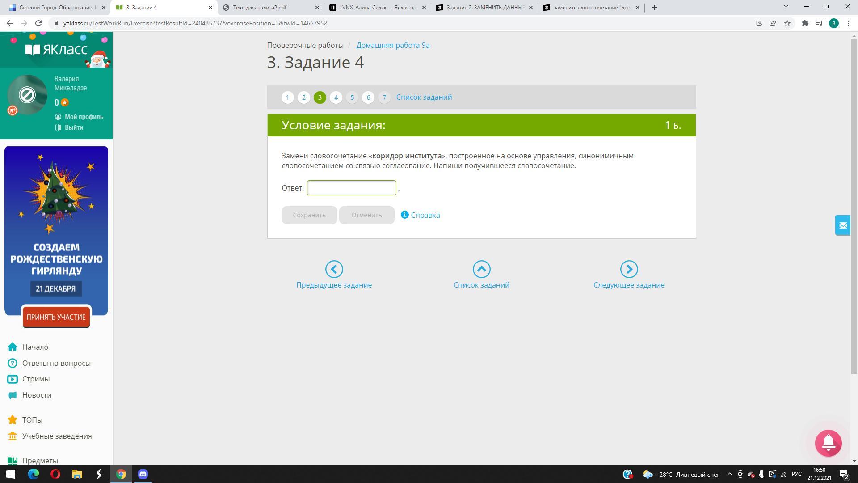This screenshot has height=483, width=858.
Task: Click the ПРИНЯТЬ УЧАСТИЕ button
Action: click(56, 317)
